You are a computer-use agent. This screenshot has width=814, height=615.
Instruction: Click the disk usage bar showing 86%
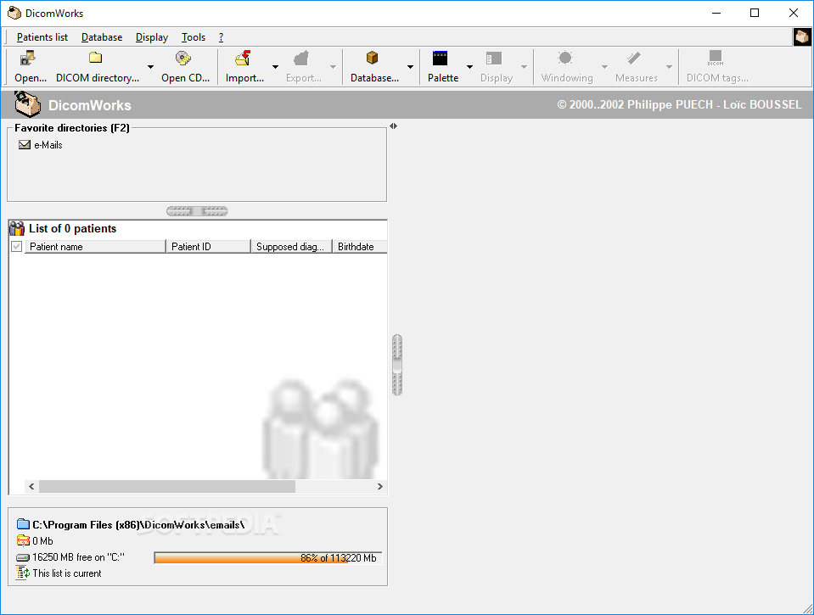tap(268, 558)
